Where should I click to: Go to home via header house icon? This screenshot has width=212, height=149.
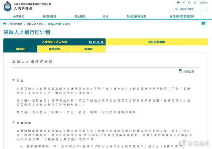click(178, 2)
